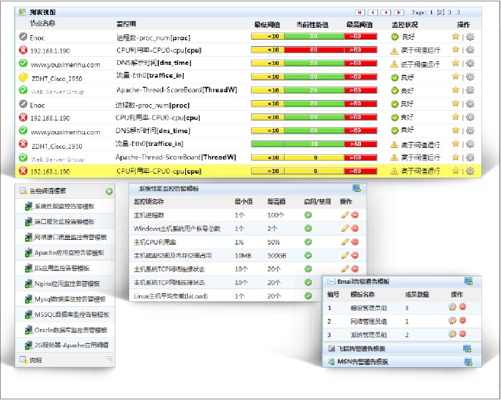Select Apache应用监控告警模板 in the template list

pyautogui.click(x=69, y=253)
